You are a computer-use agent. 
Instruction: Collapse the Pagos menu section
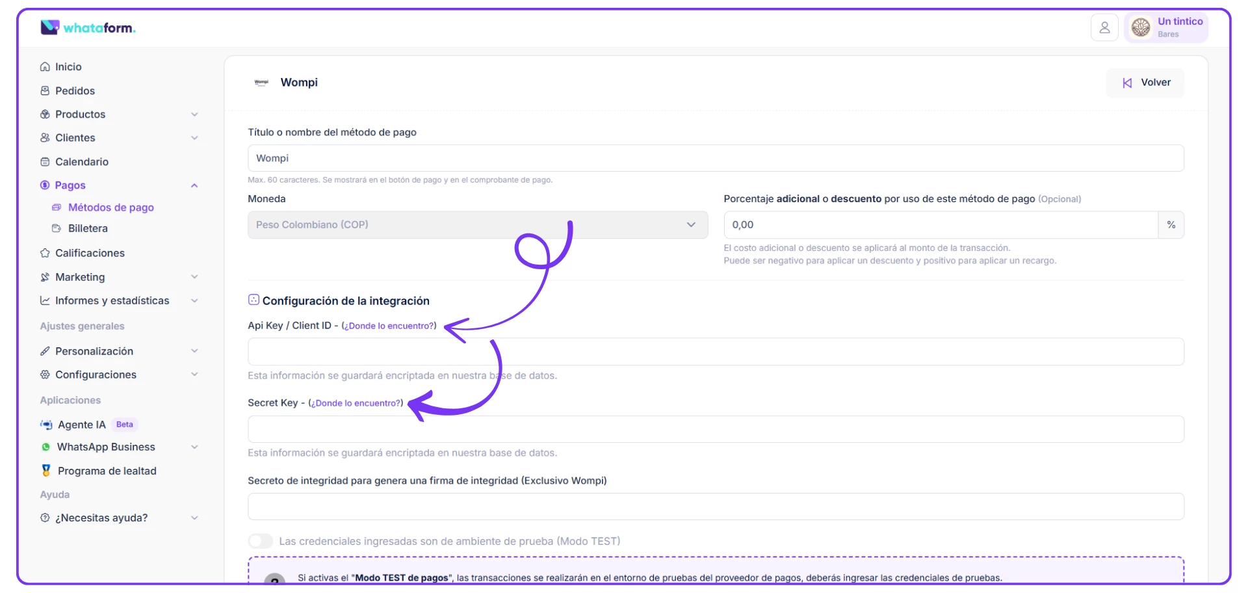click(194, 185)
